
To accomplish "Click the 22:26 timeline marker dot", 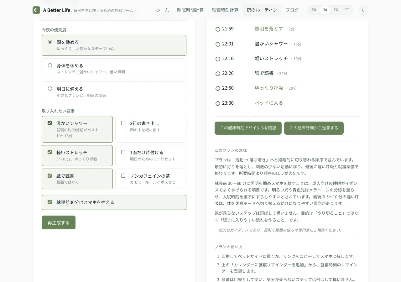I will pos(218,74).
